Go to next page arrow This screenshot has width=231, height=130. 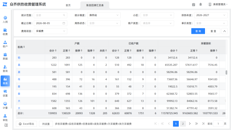point(190,124)
